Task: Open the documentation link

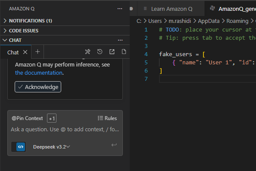Action: tap(38, 73)
